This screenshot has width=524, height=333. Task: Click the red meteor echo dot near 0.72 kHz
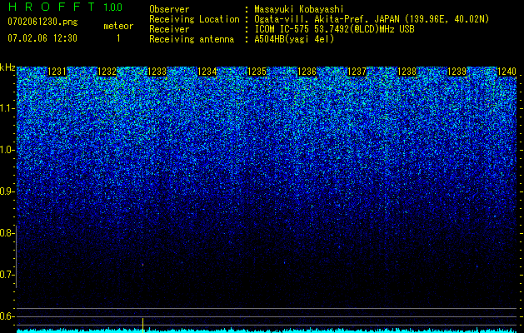click(x=142, y=265)
